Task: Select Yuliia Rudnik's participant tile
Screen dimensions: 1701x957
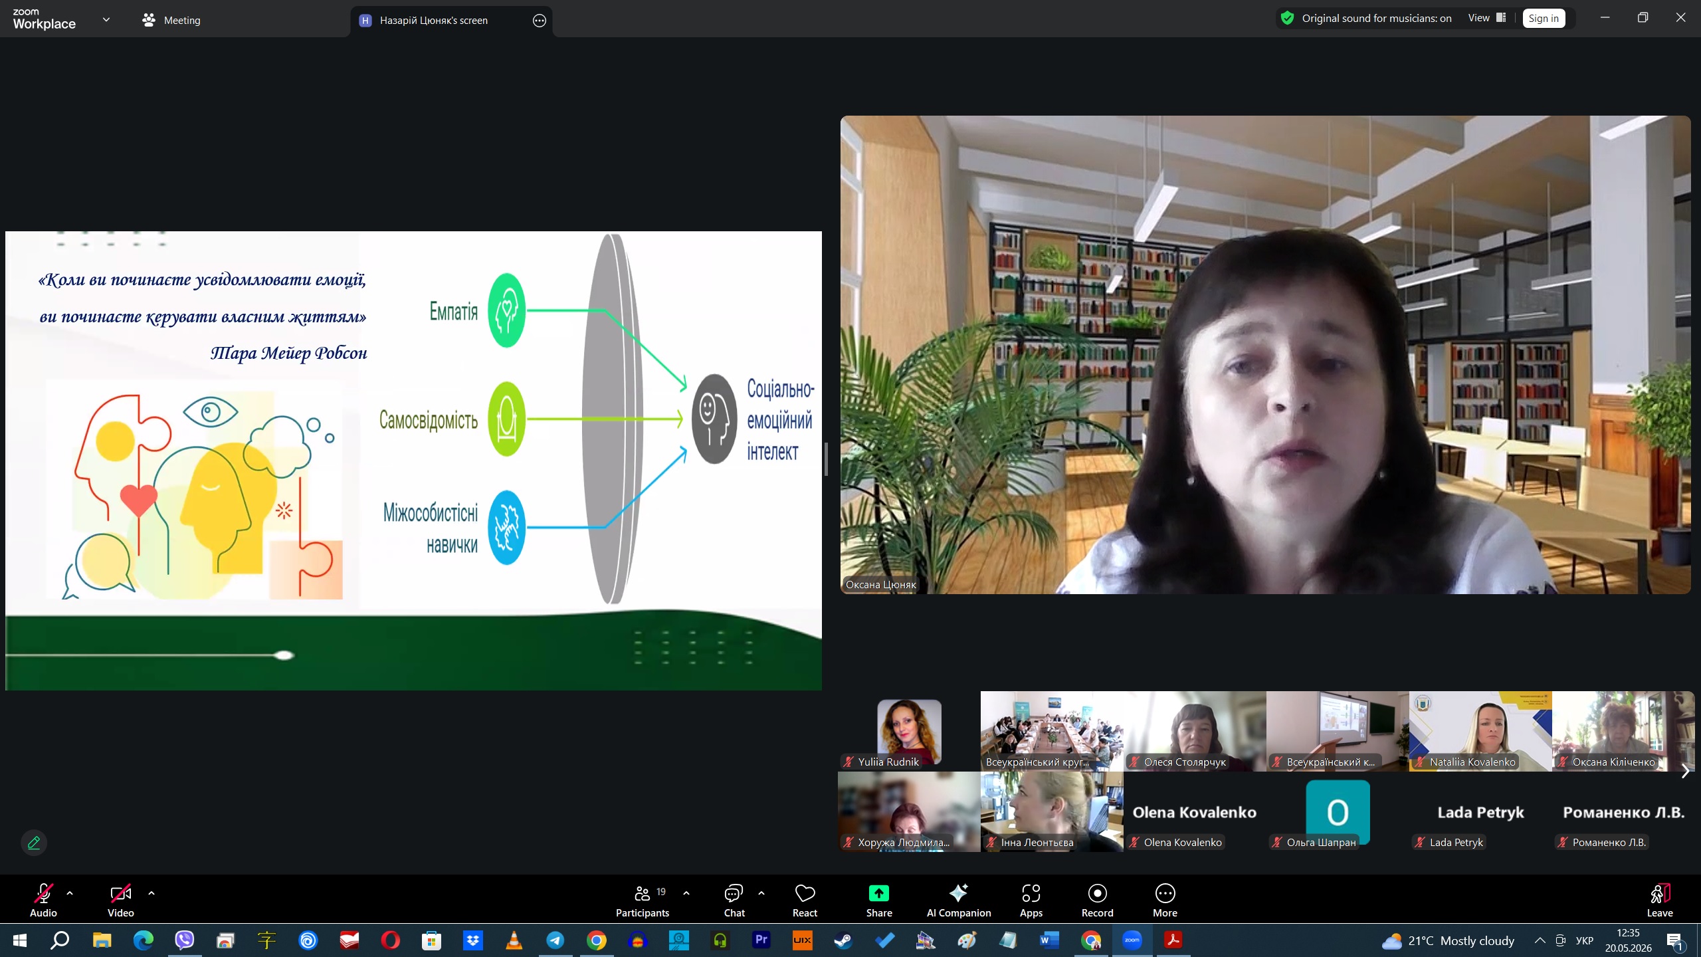Action: 909,731
